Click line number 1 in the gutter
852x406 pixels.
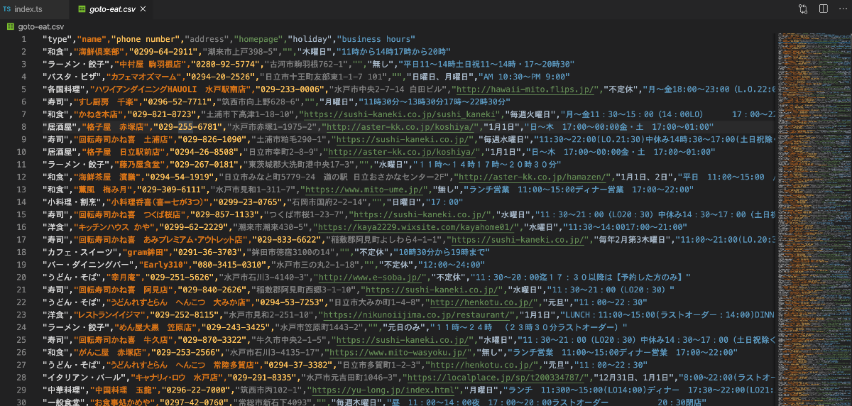(24, 39)
